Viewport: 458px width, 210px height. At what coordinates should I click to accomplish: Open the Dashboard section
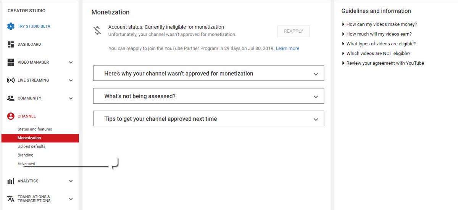(x=29, y=44)
